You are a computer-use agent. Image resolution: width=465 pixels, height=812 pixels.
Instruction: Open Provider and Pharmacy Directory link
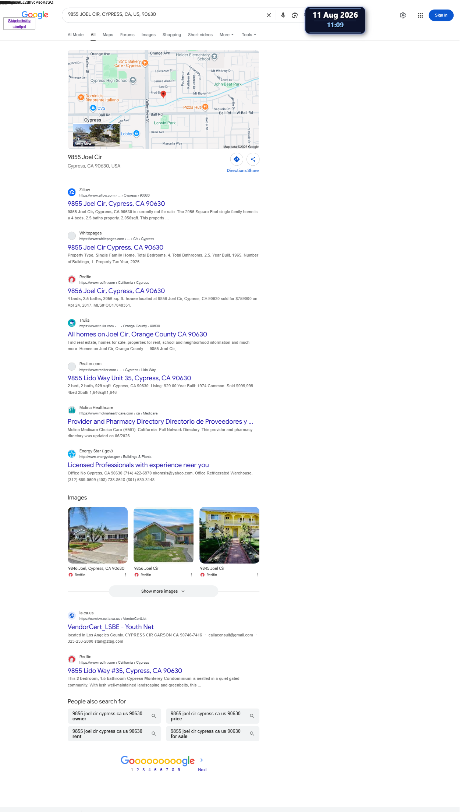160,421
